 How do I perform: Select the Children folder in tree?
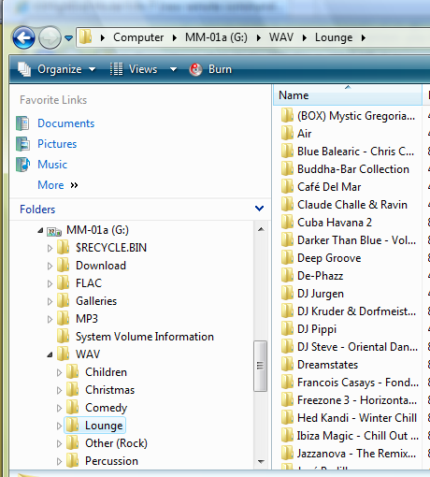(x=106, y=372)
